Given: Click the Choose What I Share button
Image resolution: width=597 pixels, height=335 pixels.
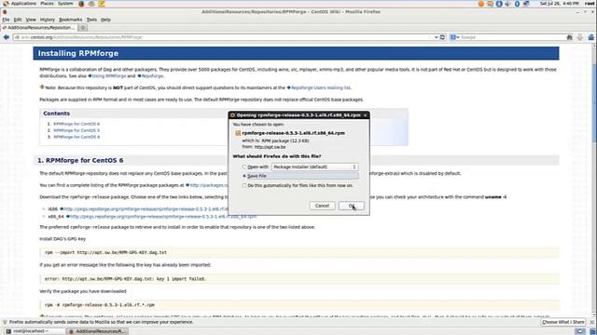Looking at the screenshot, I should (563, 322).
